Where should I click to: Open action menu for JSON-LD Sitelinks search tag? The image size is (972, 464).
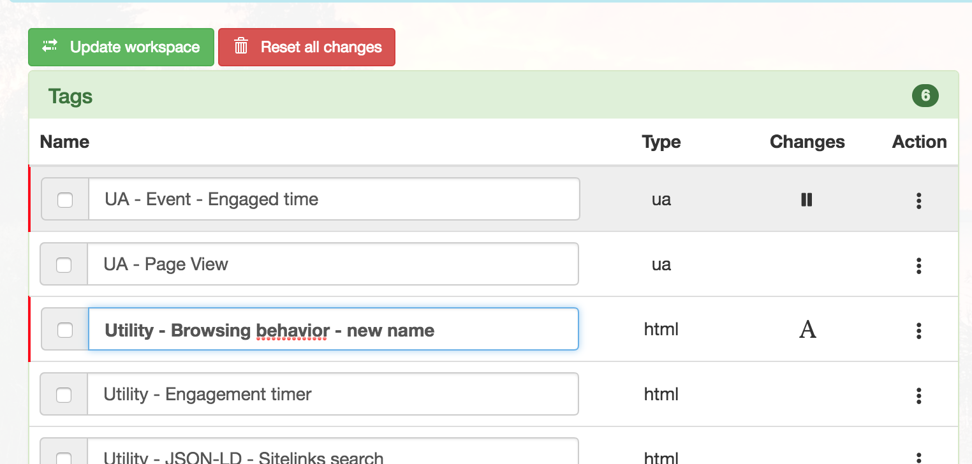pos(918,458)
